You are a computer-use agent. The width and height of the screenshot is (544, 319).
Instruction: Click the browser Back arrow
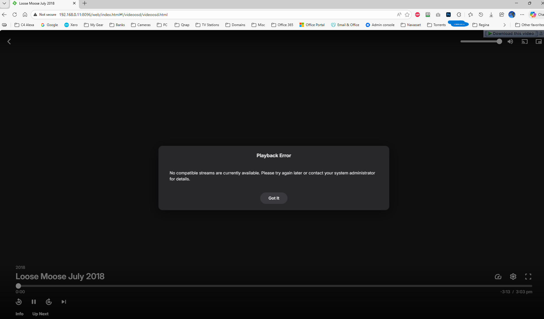(4, 15)
